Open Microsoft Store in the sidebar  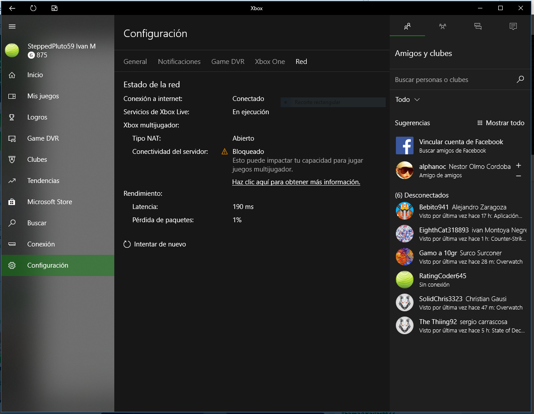pos(58,202)
